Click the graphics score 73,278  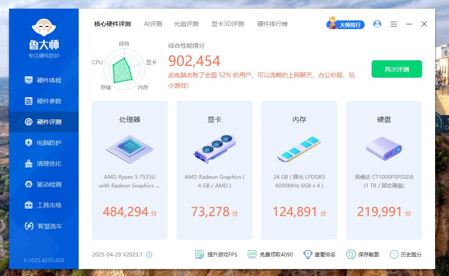pyautogui.click(x=210, y=212)
